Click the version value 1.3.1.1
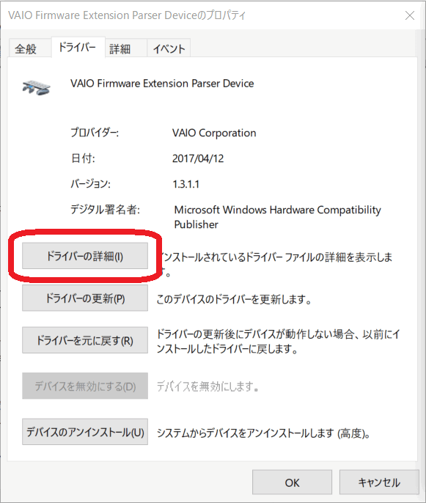The image size is (426, 503). [x=186, y=184]
